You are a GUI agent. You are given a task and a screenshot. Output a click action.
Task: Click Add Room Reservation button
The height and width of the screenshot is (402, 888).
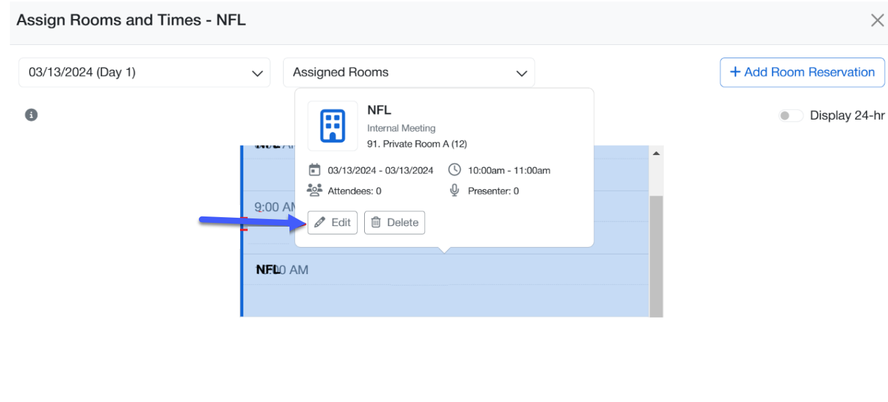(x=802, y=72)
